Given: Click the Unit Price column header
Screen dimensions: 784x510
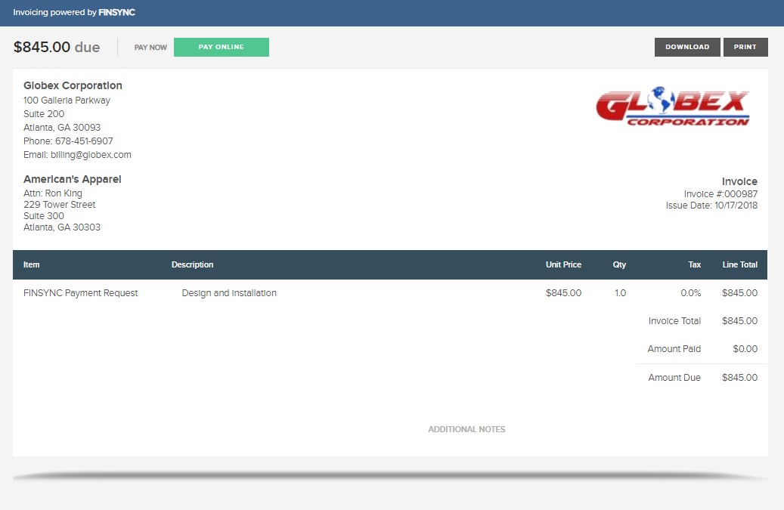Looking at the screenshot, I should coord(563,264).
